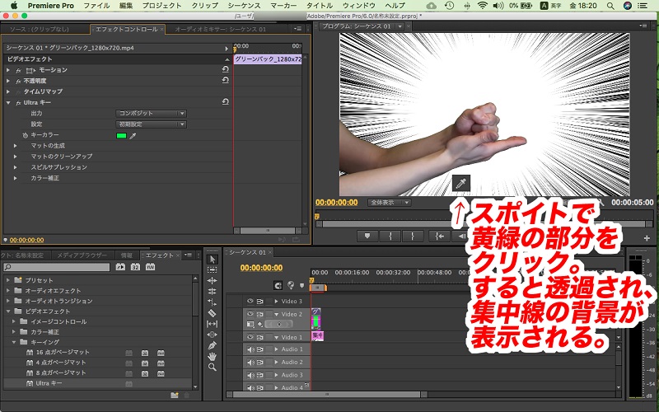This screenshot has height=412, width=659.
Task: Expand スピルサプレッション settings
Action: (x=15, y=167)
